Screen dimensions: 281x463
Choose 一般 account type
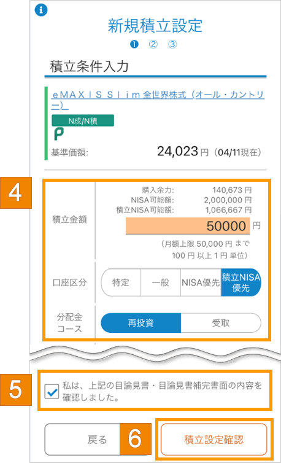[161, 282]
